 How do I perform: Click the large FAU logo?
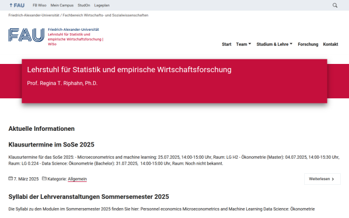(x=26, y=35)
